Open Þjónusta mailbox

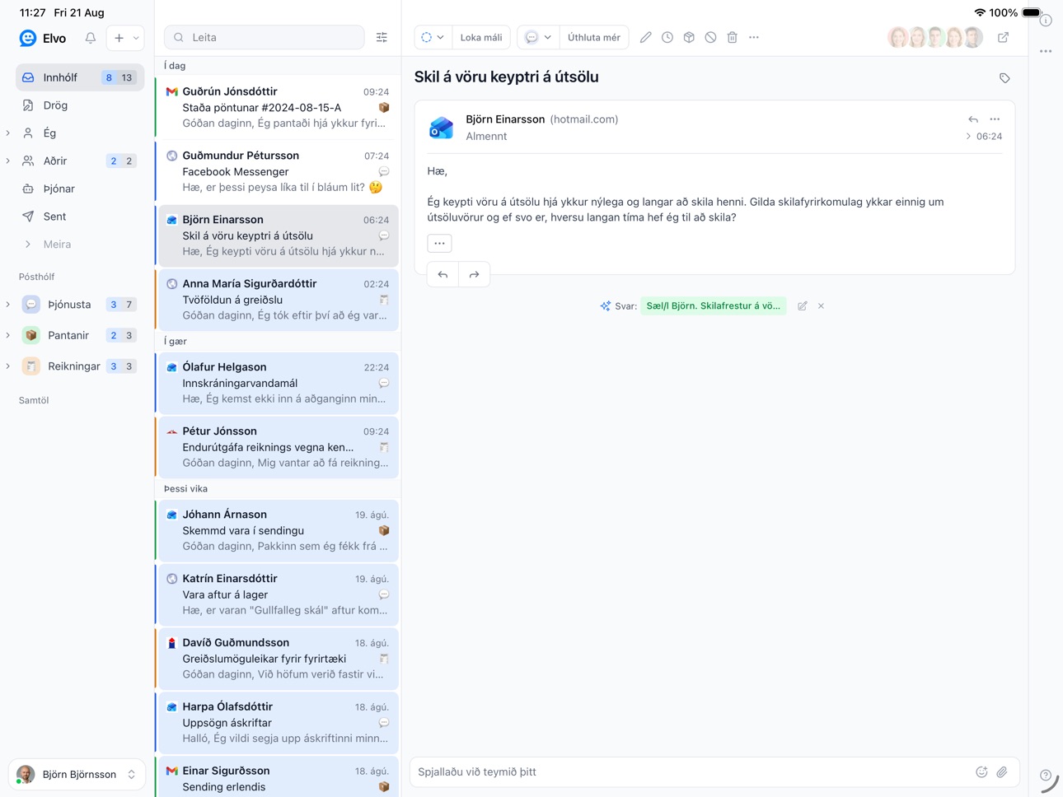[80, 305]
